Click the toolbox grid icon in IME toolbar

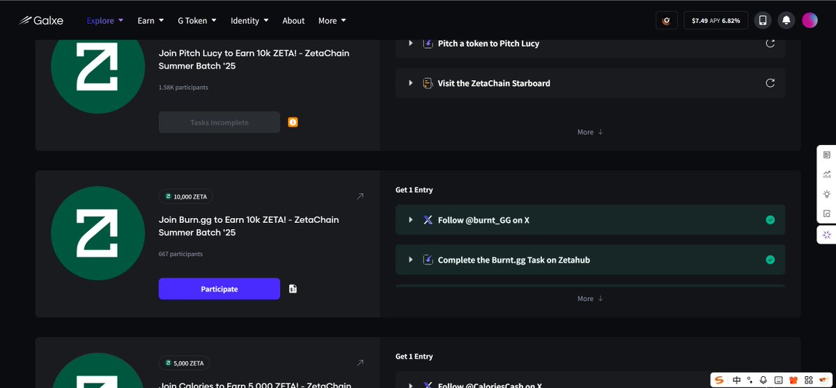click(x=807, y=380)
